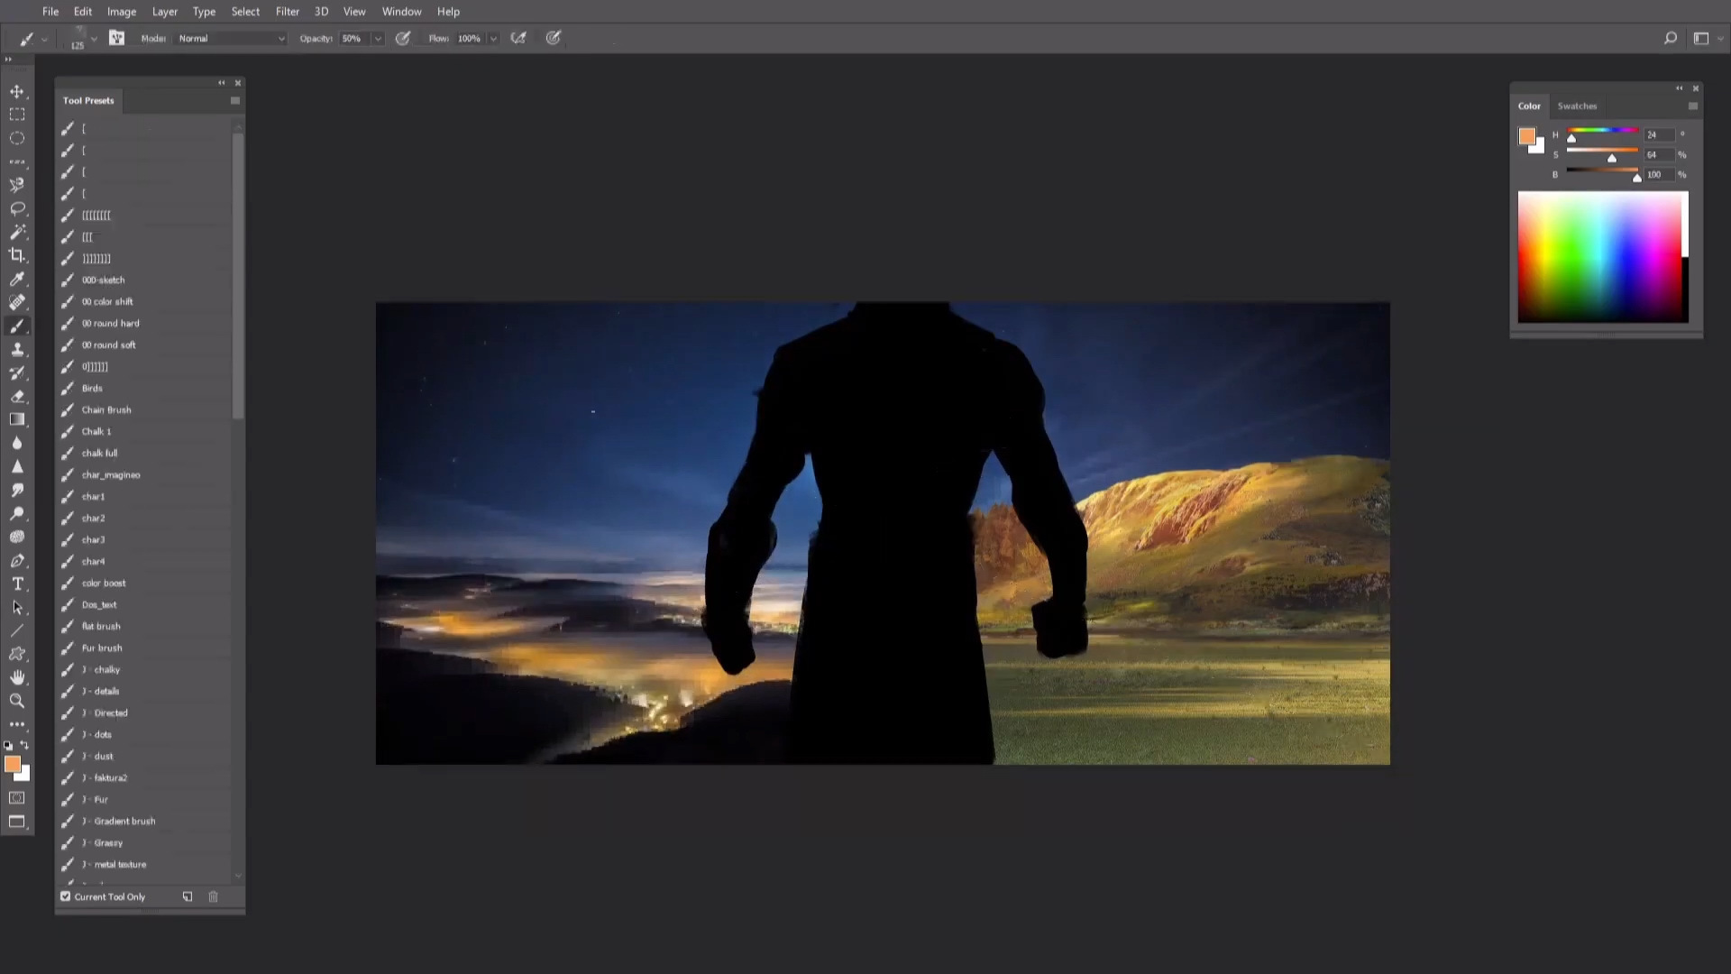This screenshot has width=1731, height=974.
Task: Select the Horizontal Type tool
Action: point(17,583)
